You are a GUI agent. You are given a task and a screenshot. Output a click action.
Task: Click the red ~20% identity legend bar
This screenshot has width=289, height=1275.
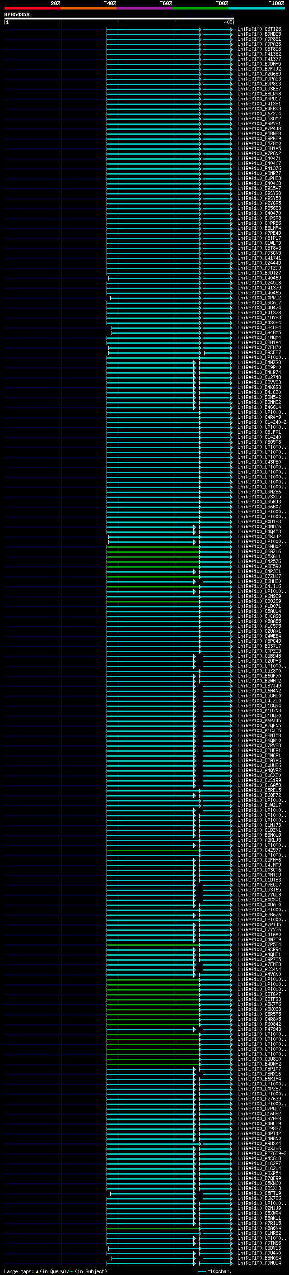click(33, 8)
